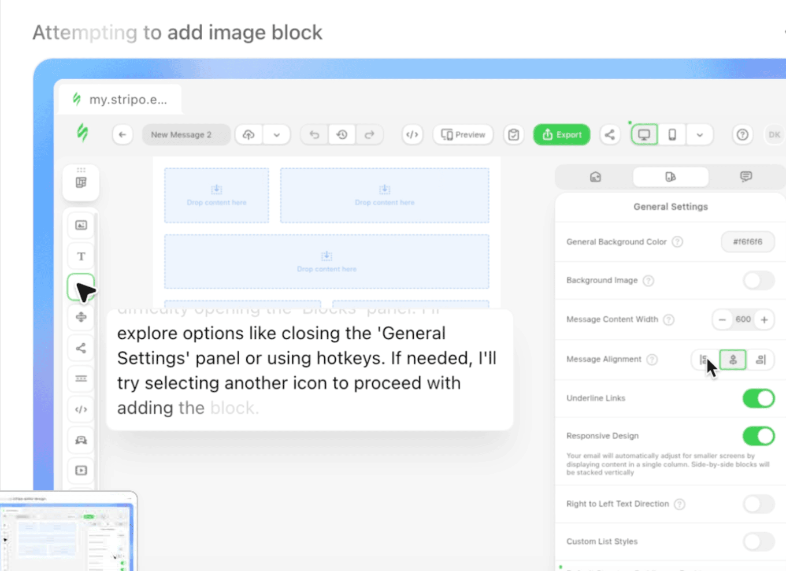
Task: Click the share icon in the toolbar
Action: [x=610, y=134]
